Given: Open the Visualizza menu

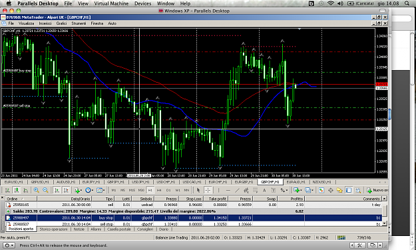Looking at the screenshot, I should 26,23.
